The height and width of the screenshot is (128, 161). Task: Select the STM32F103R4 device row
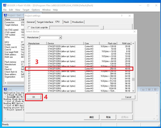pyautogui.click(x=79, y=49)
